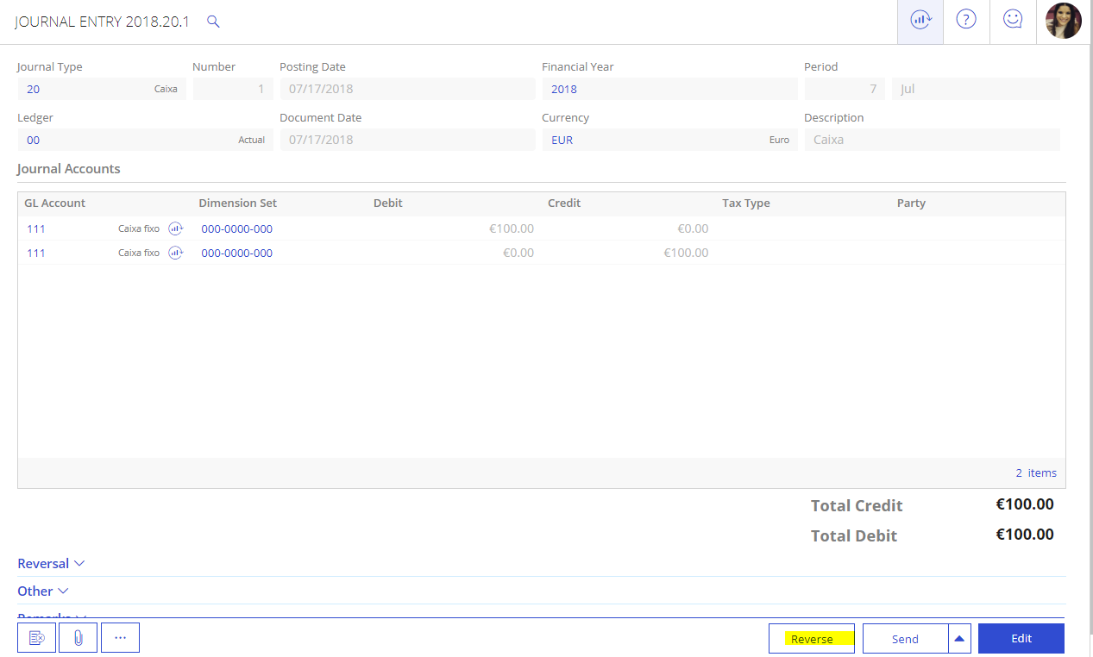Open the help question mark icon
Image resolution: width=1093 pixels, height=657 pixels.
(x=966, y=20)
